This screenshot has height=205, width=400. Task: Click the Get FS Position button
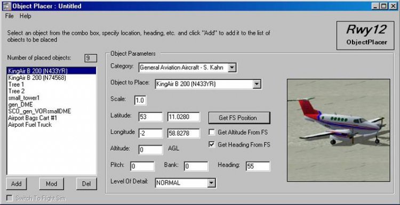coord(239,118)
